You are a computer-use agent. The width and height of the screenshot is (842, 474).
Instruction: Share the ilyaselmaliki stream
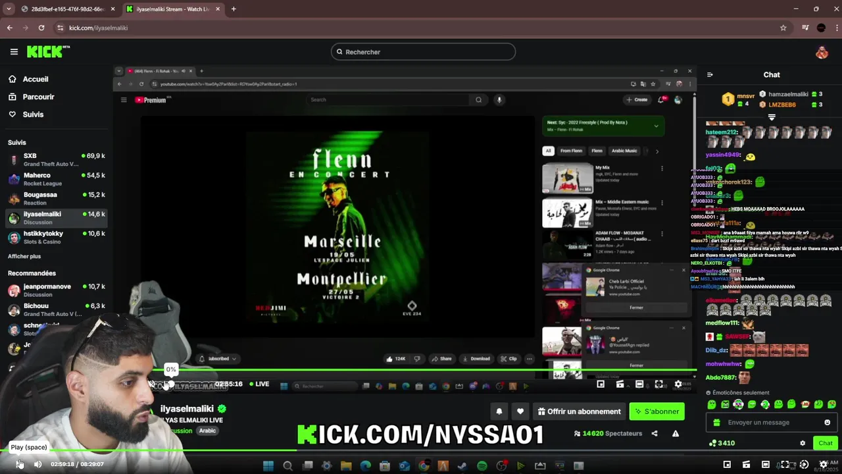click(655, 433)
